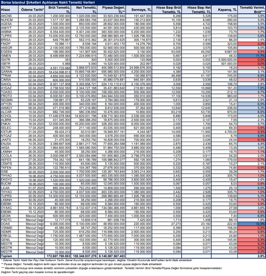Select the CIMSA ticker cell
Screen dimensions: 266x276
[9, 80]
